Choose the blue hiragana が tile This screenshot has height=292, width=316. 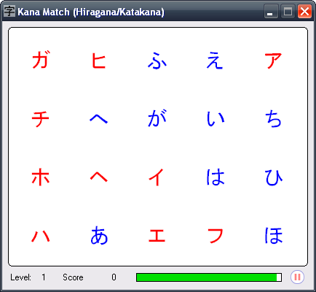(157, 118)
